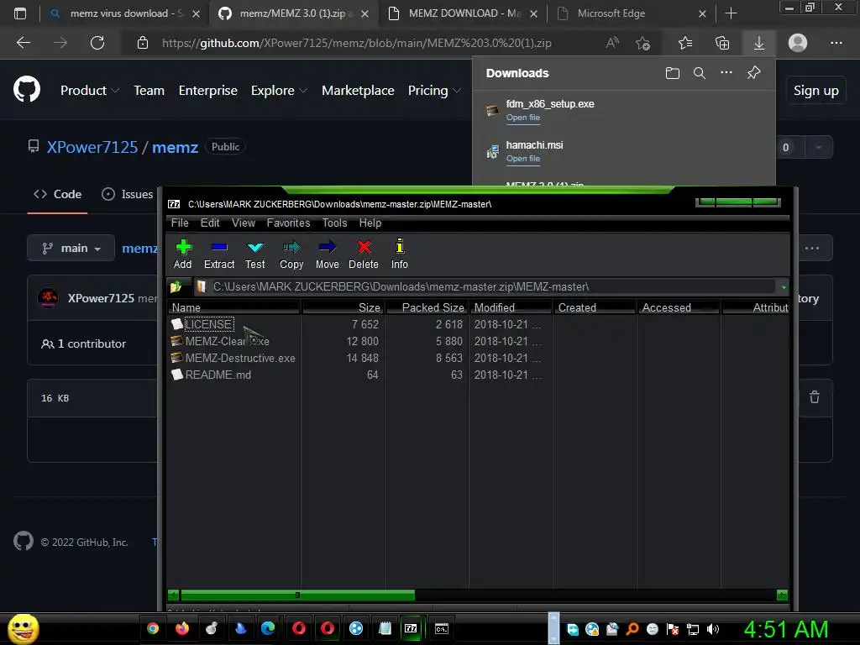Switch to the MEMZ DOWNLOAD tab
The image size is (860, 645).
pos(464,13)
